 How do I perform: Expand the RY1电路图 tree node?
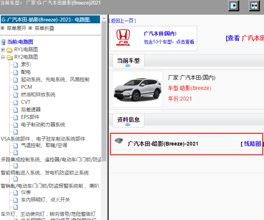(3, 50)
